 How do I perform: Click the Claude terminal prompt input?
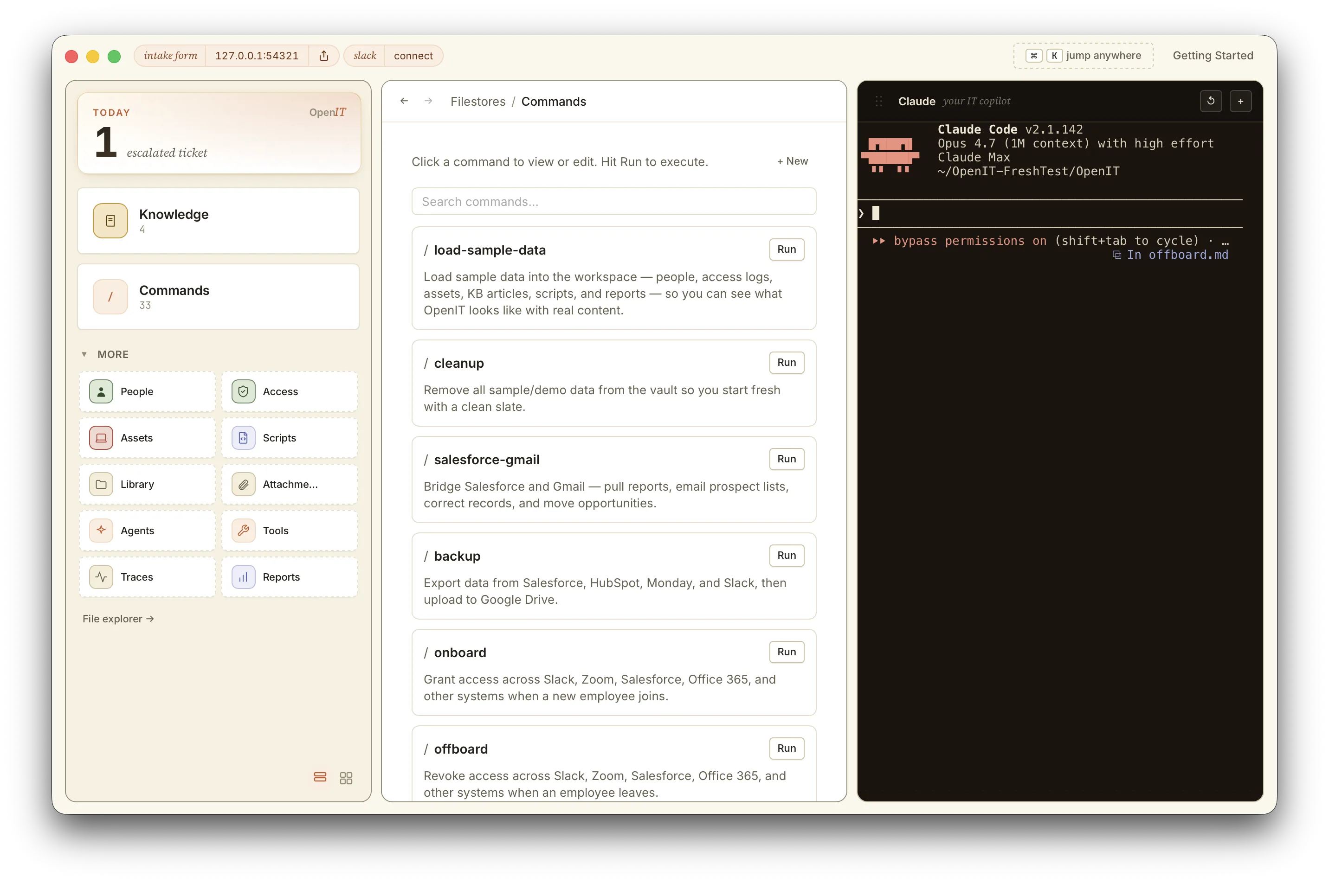pos(1050,213)
